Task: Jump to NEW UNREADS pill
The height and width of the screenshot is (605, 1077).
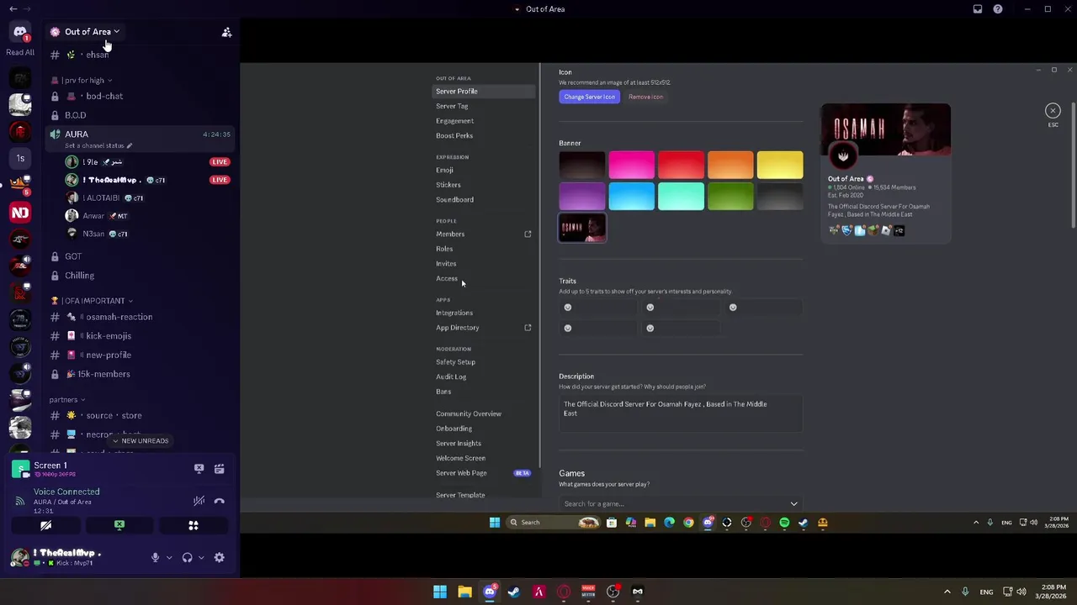Action: pos(140,441)
